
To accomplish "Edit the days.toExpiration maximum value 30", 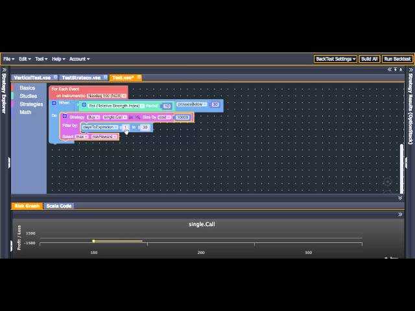I will (x=145, y=128).
